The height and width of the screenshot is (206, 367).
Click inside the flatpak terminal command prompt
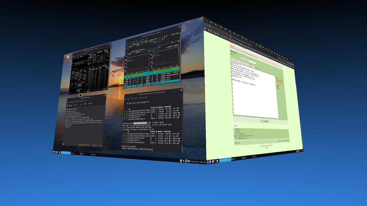pyautogui.click(x=153, y=149)
